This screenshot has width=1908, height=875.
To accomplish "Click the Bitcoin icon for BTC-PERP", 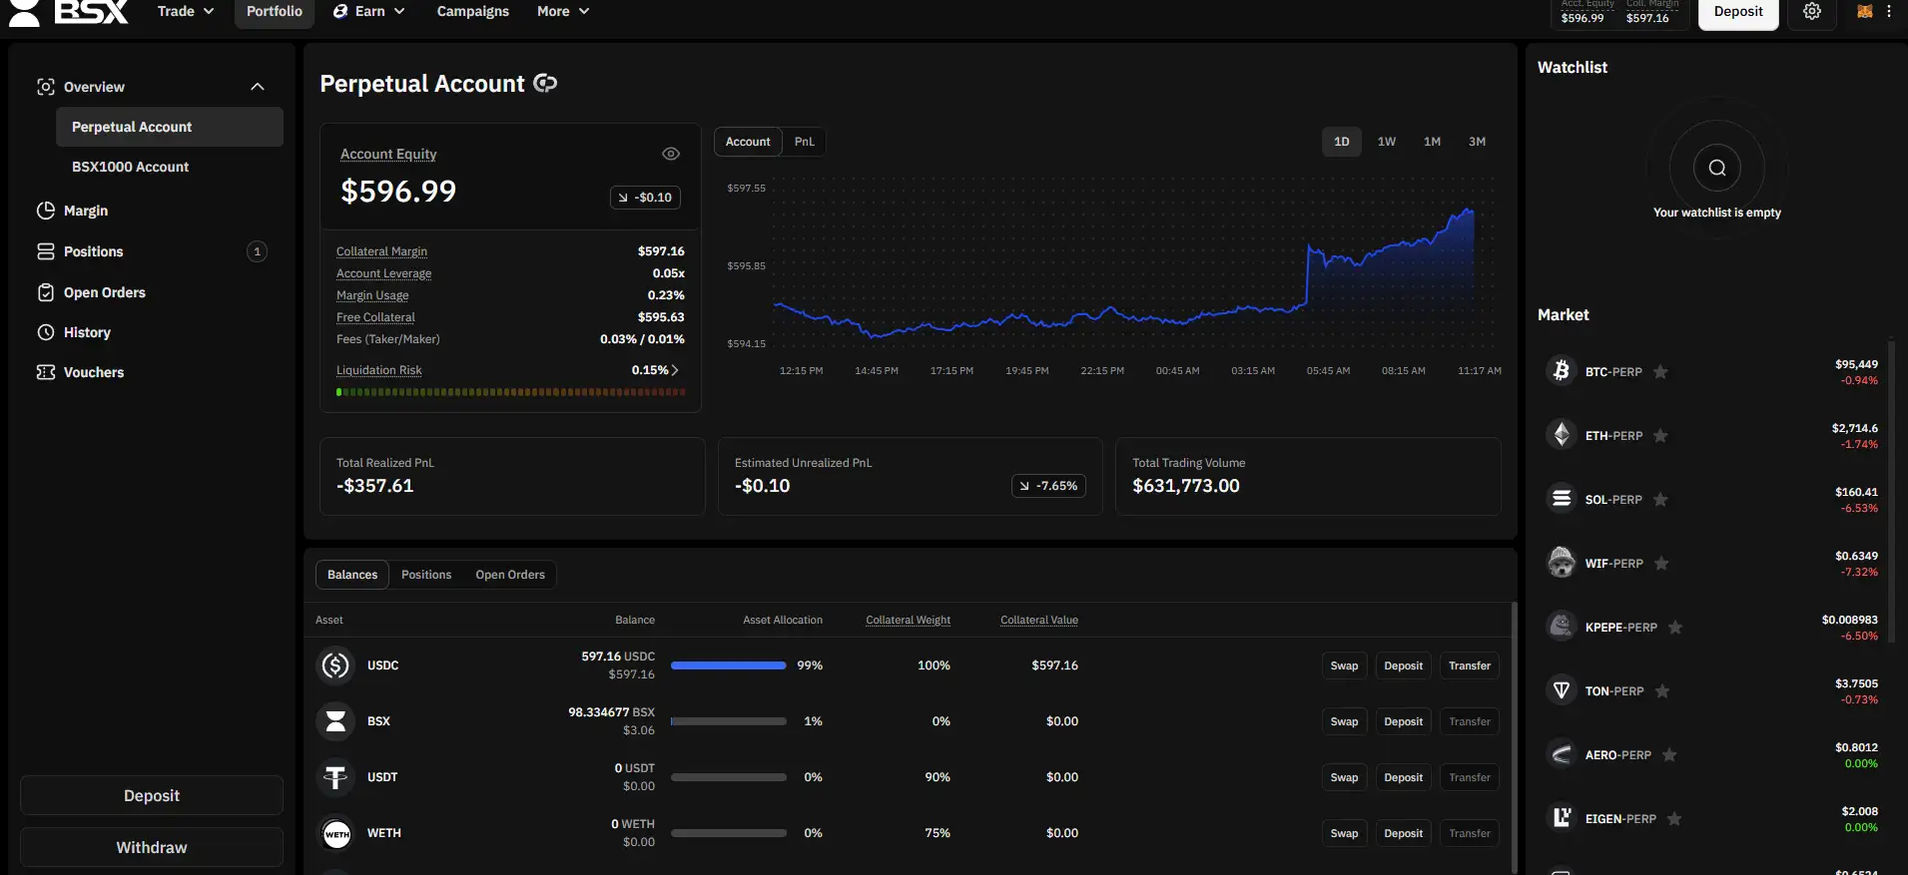I will point(1561,371).
